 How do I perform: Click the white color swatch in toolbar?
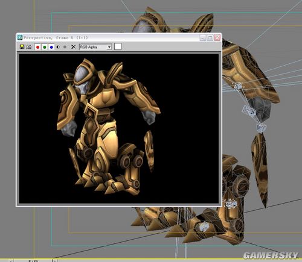(118, 46)
